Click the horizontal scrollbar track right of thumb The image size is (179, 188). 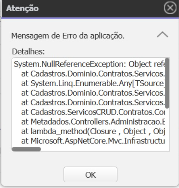(x=103, y=149)
